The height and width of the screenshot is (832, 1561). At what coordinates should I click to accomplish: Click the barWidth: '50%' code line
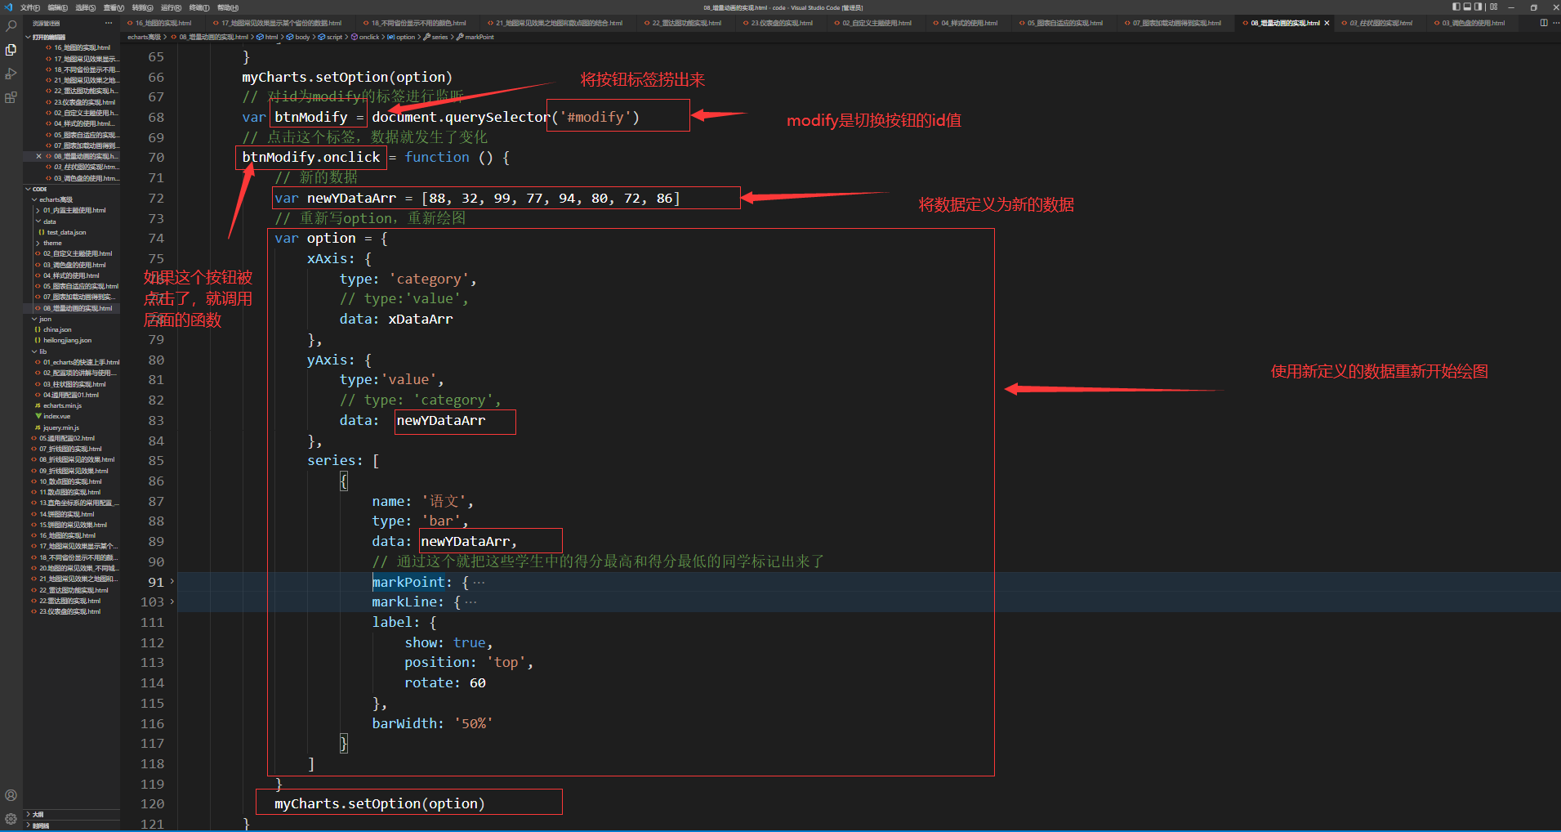pos(433,723)
